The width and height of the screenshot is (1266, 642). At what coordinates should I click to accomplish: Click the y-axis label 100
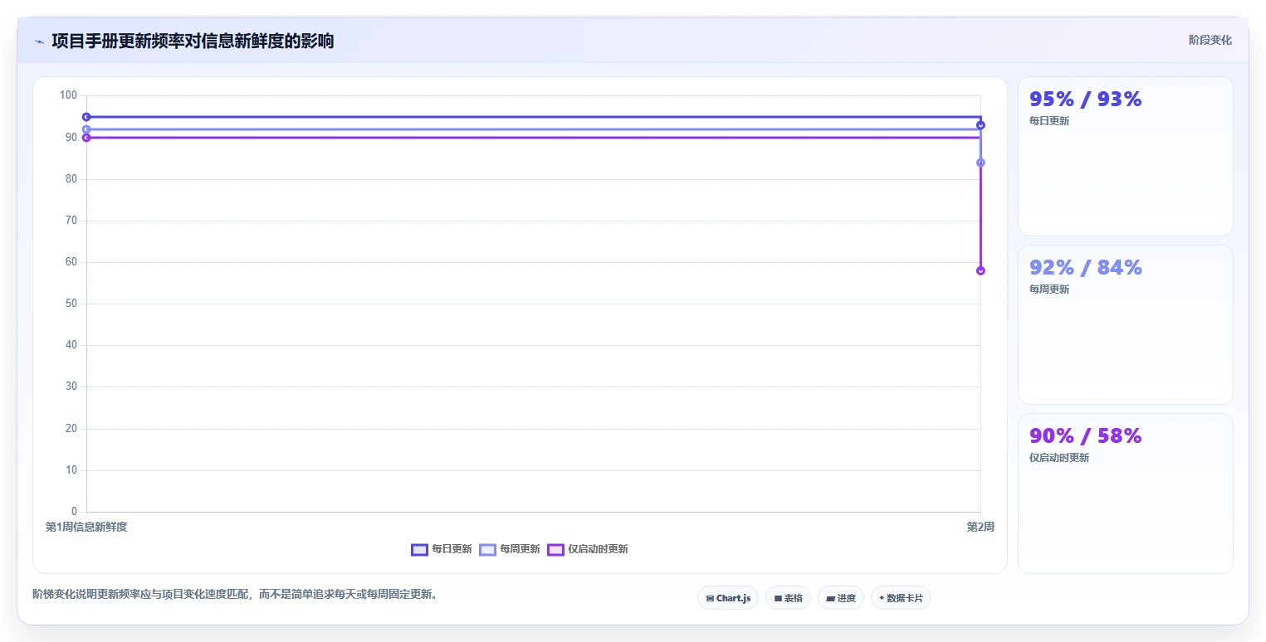click(68, 95)
